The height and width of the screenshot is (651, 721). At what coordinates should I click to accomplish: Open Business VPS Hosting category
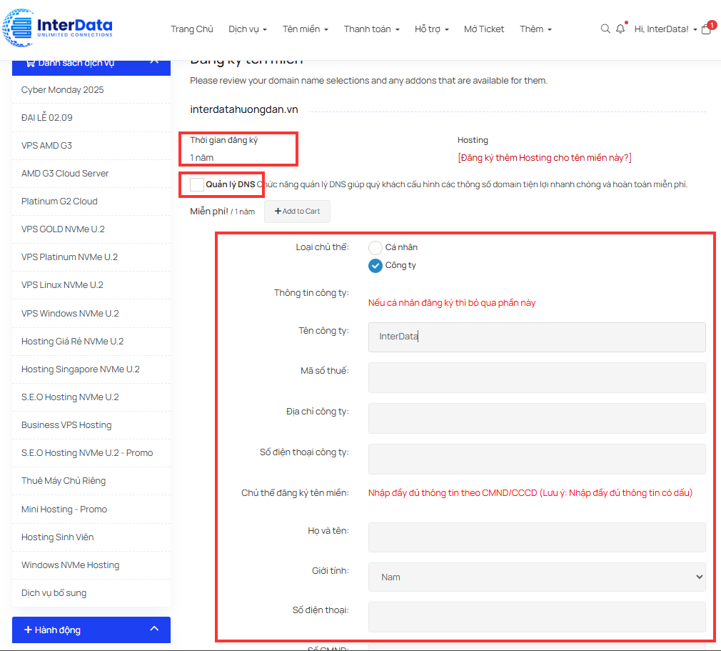[66, 425]
